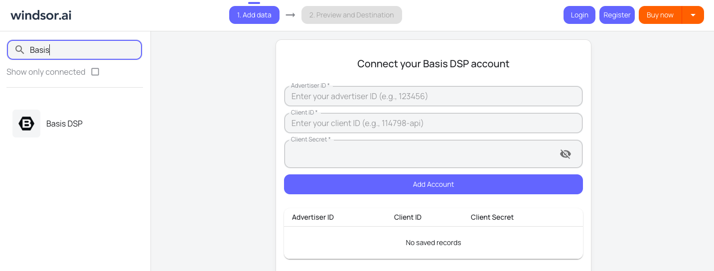
Task: Focus the Advertiser ID input field
Action: click(x=433, y=96)
